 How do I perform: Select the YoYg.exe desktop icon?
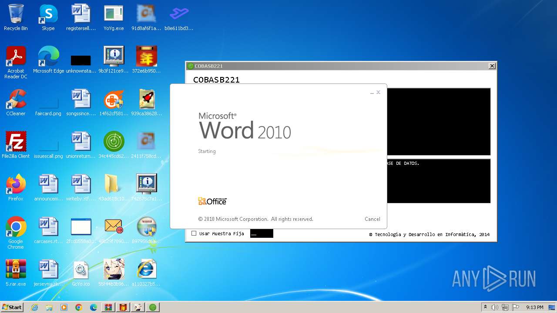coord(114,18)
